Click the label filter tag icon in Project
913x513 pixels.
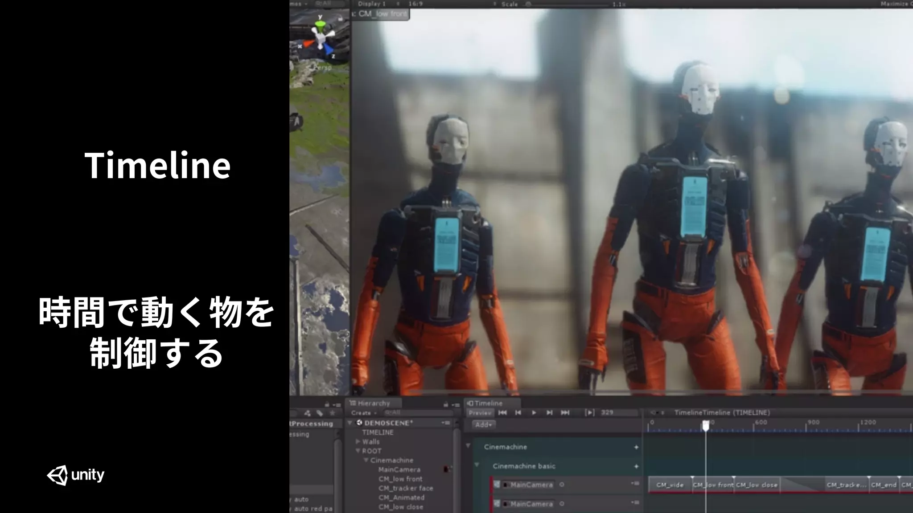[x=319, y=413]
